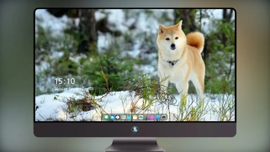The width and height of the screenshot is (270, 152).
Task: Open the clapperboard Videos app icon
Action: pos(129,117)
